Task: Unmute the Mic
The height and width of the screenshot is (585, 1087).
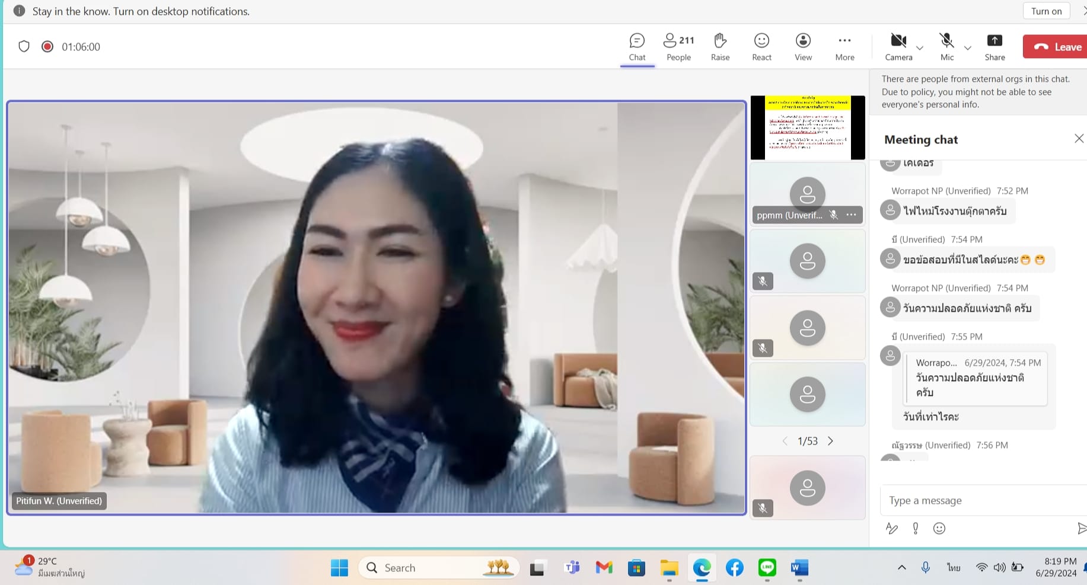Action: 947,47
